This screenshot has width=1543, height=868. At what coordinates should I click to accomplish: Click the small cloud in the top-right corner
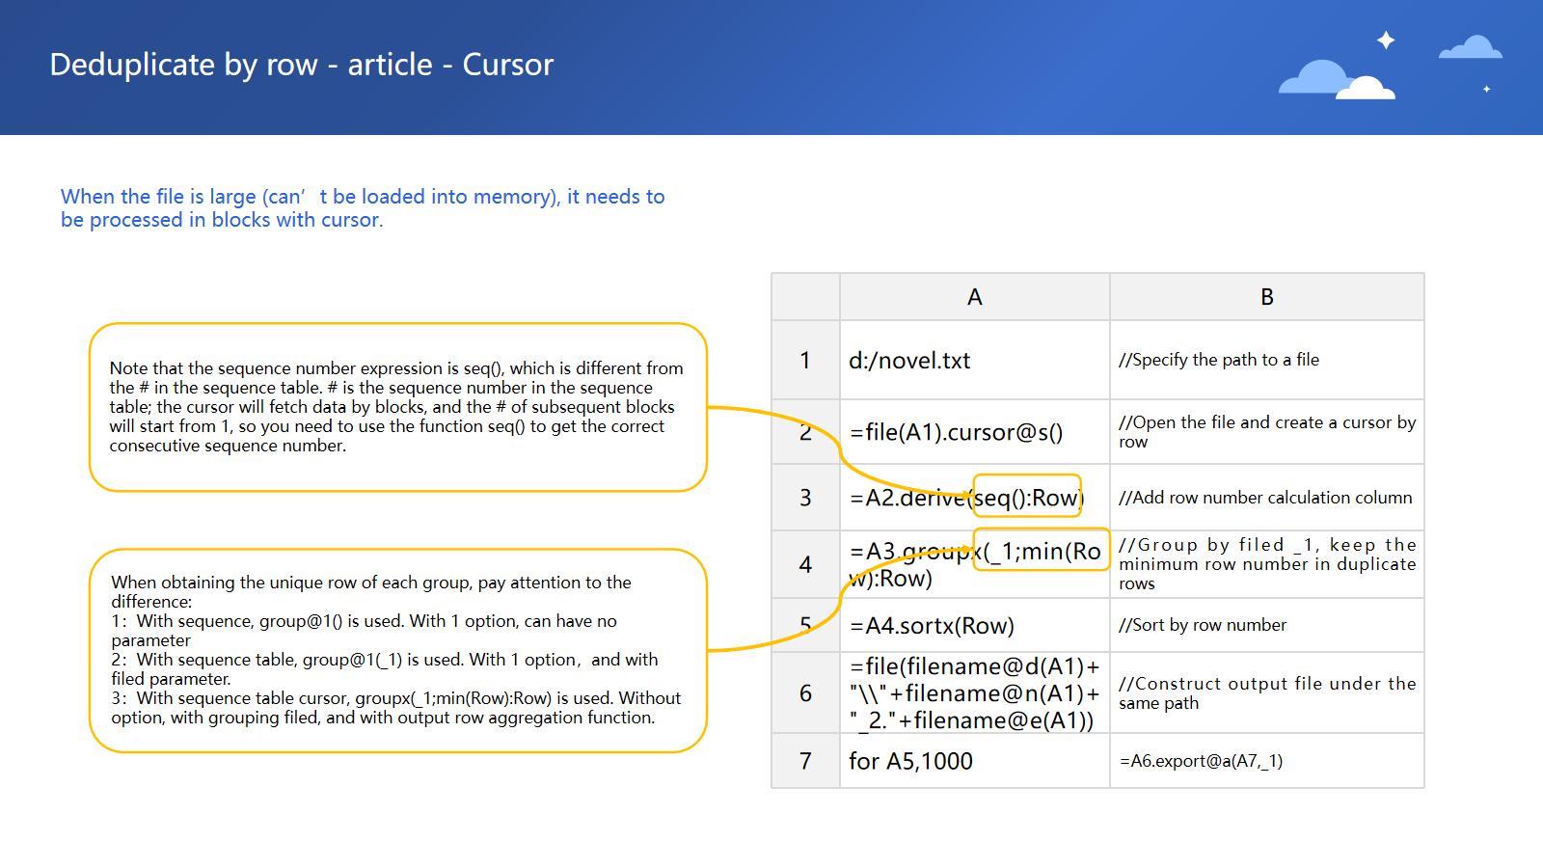[x=1470, y=48]
